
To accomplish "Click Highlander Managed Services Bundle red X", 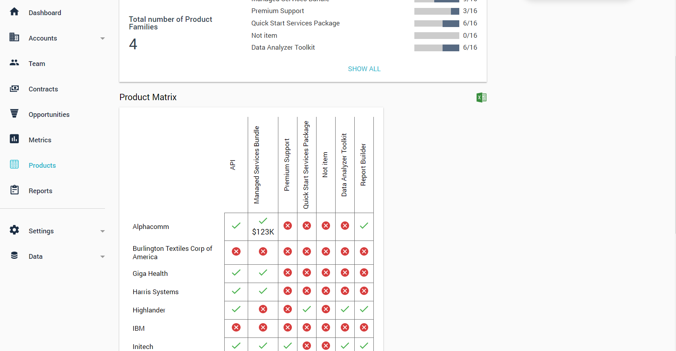I will click(263, 309).
